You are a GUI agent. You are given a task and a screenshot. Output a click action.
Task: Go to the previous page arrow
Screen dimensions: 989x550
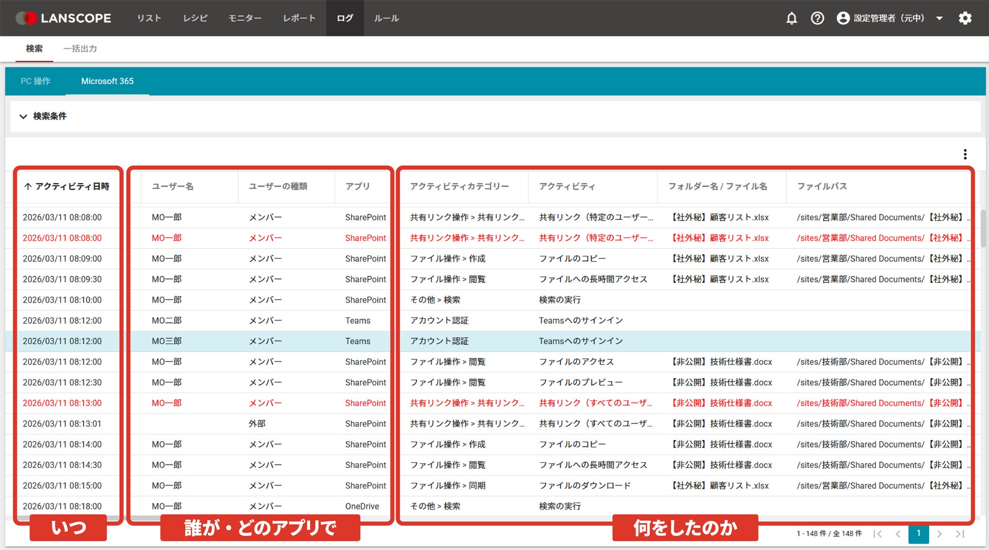pos(898,534)
